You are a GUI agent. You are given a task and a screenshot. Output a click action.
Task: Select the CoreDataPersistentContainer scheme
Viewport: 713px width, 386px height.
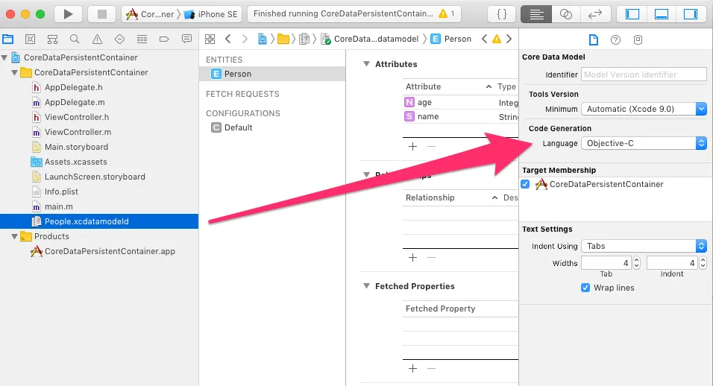click(x=150, y=14)
